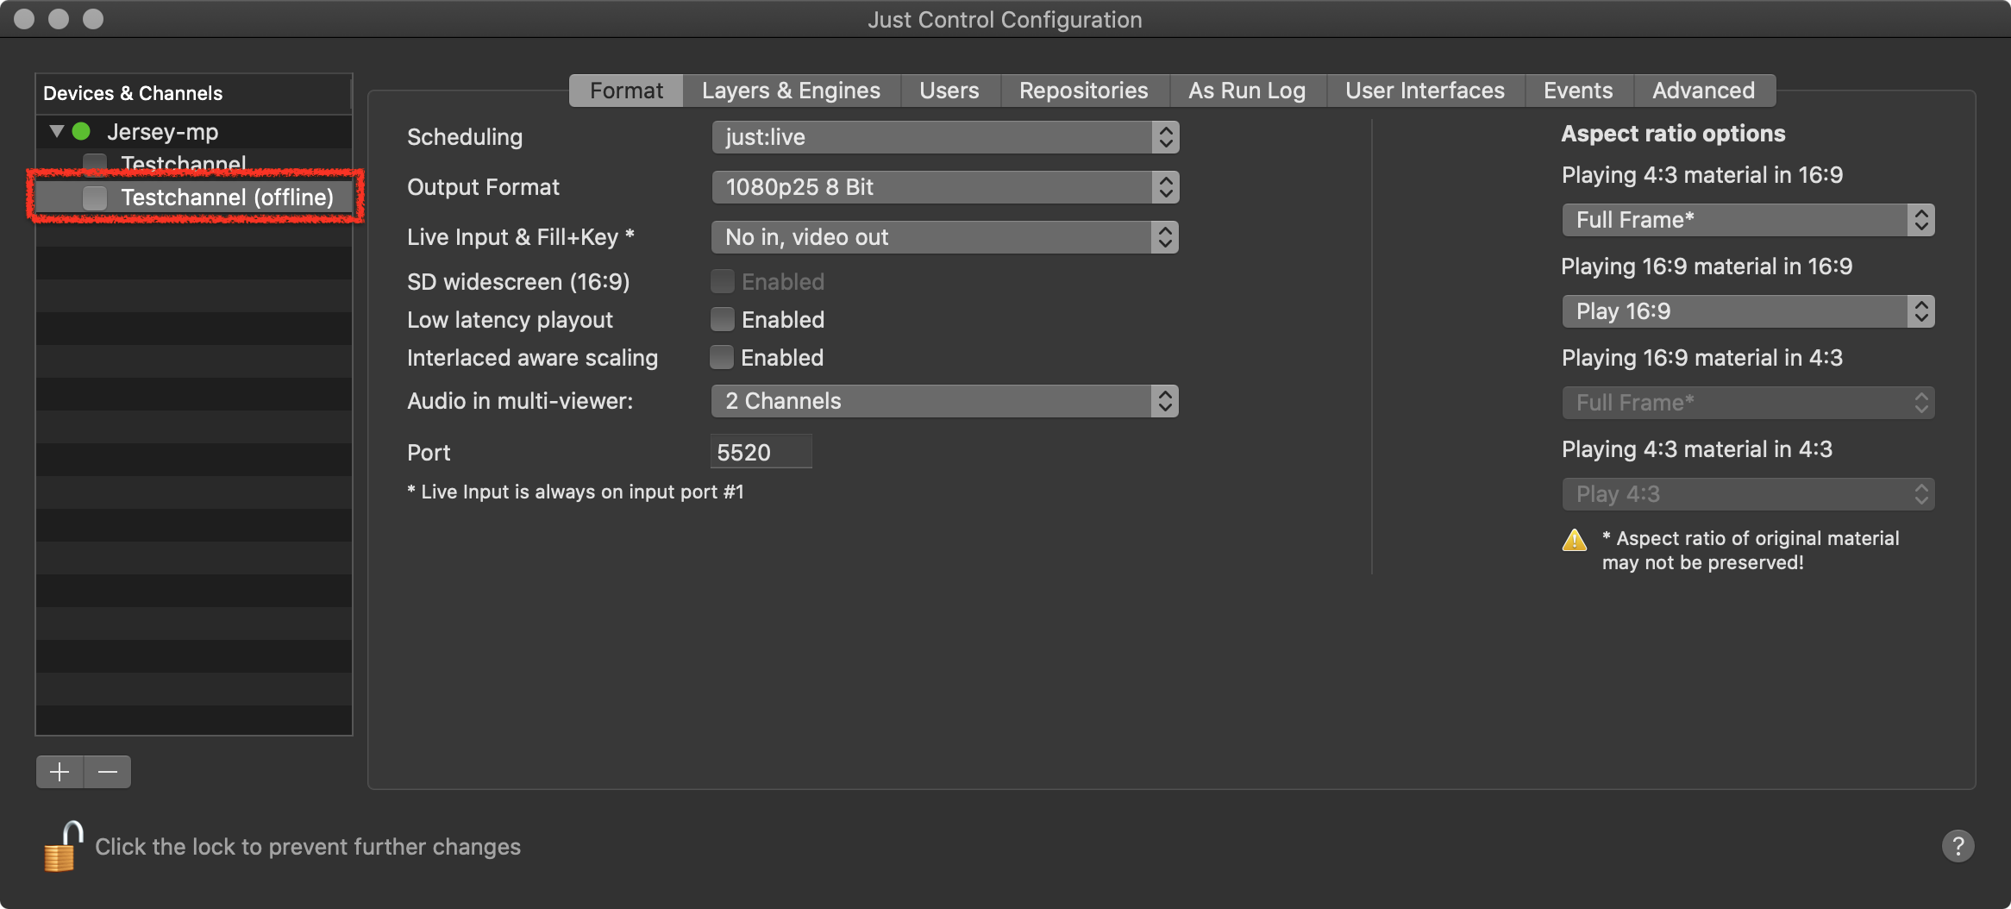
Task: Open Playing 16:9 in 16:9 dropdown
Action: coord(1748,311)
